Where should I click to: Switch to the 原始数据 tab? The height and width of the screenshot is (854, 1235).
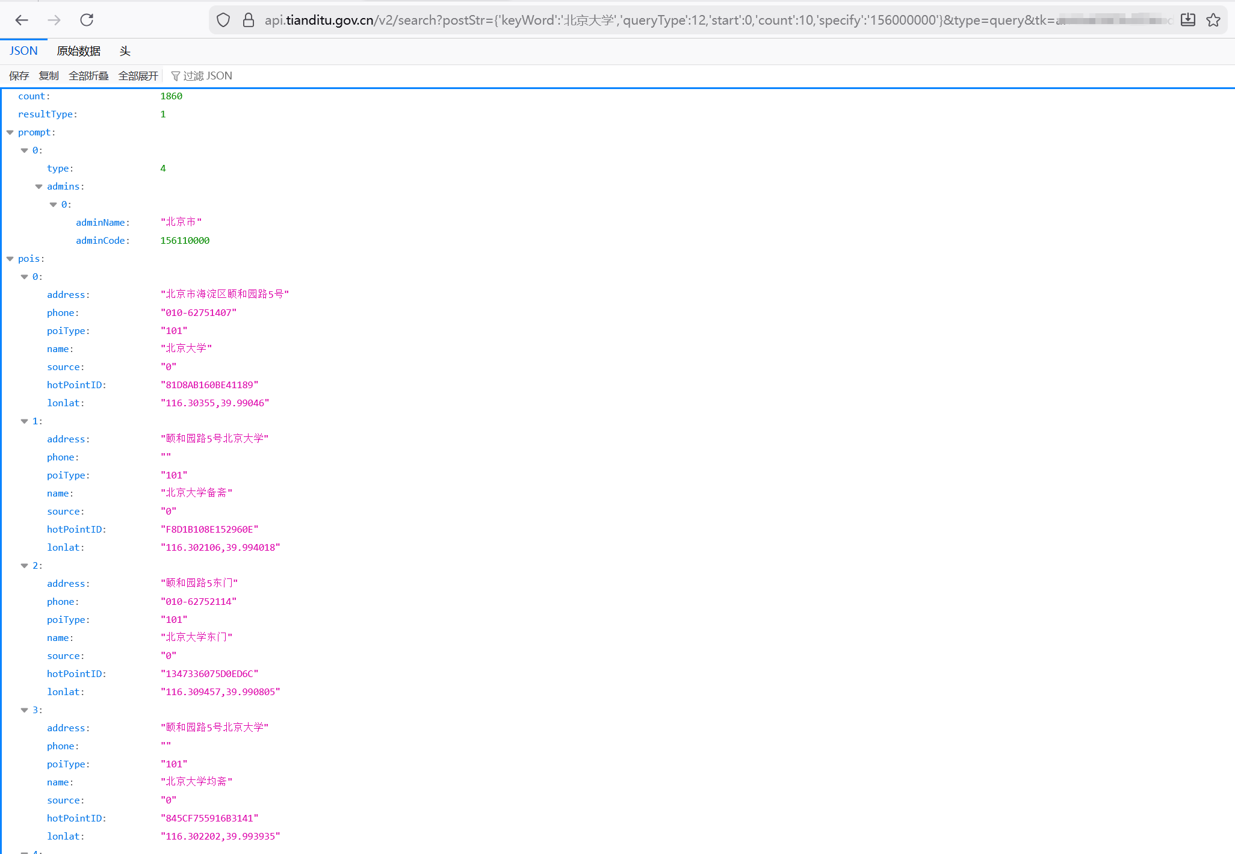pyautogui.click(x=78, y=51)
